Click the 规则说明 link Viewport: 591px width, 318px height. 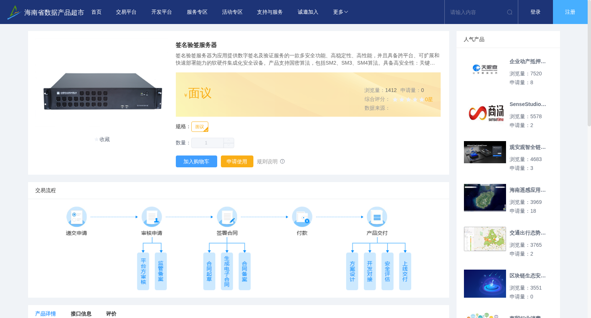click(267, 161)
